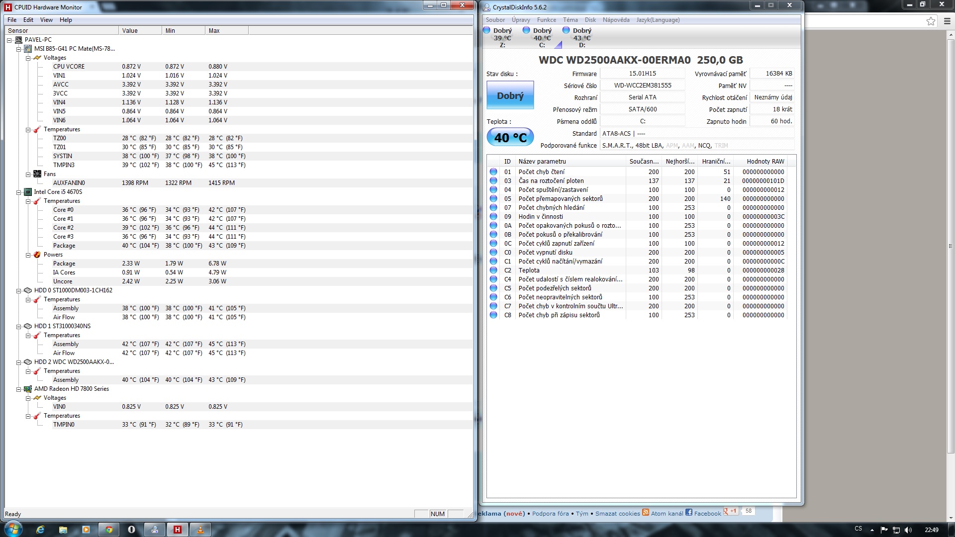Click the Intel Core i5 4670S chip icon

tap(28, 192)
